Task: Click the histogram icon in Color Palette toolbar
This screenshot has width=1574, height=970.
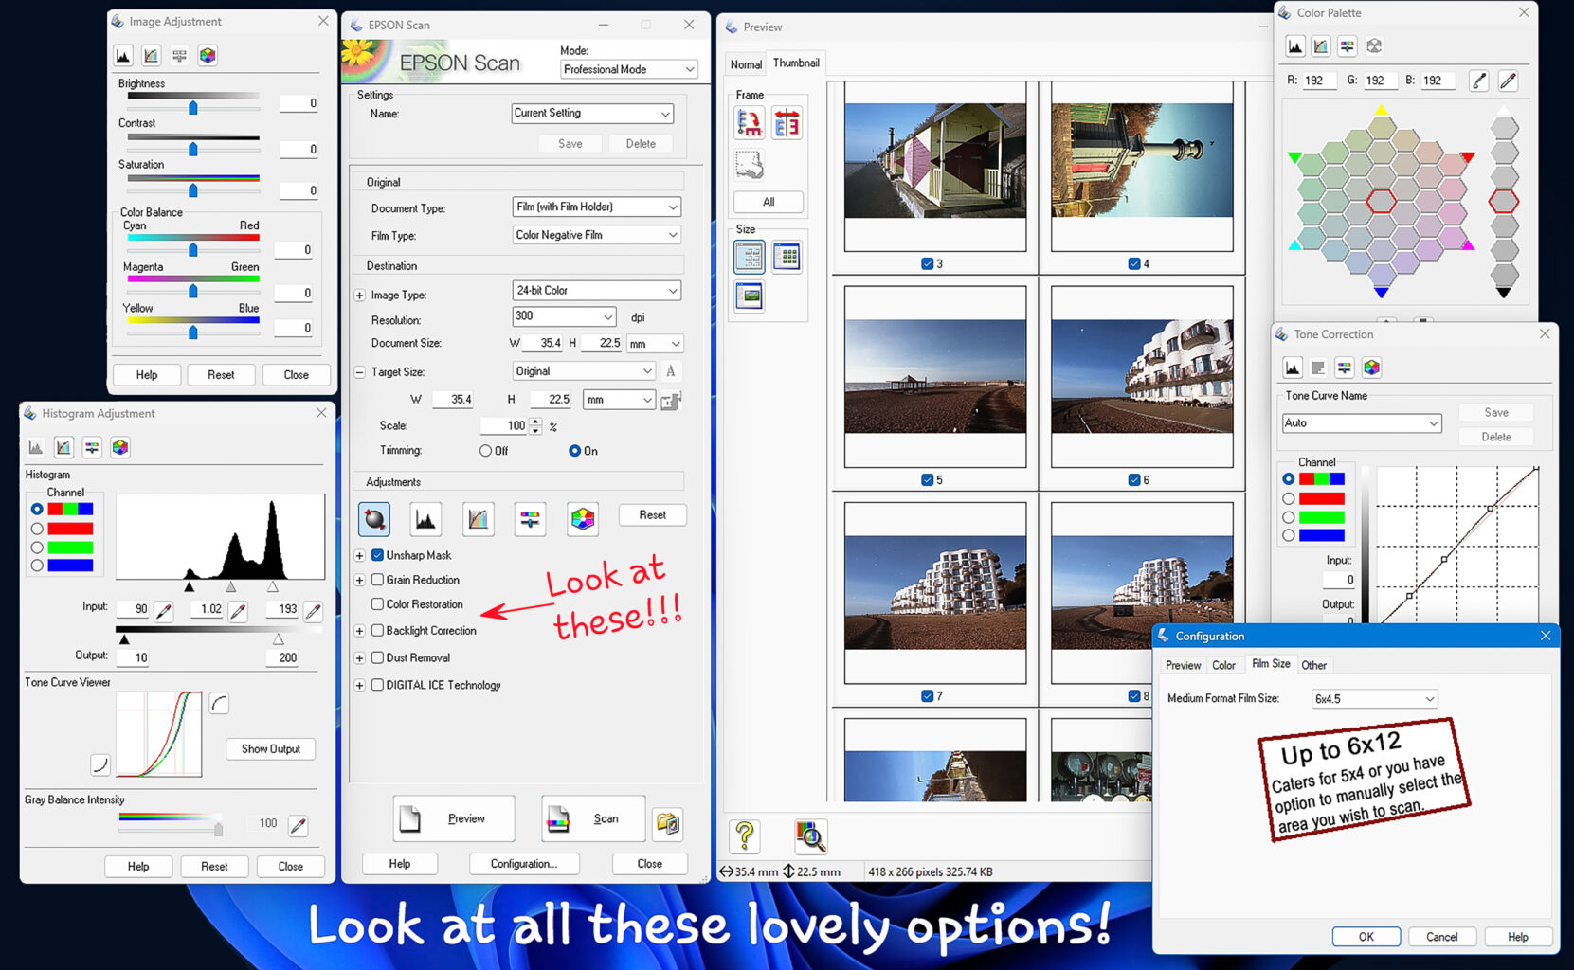Action: [x=1294, y=46]
